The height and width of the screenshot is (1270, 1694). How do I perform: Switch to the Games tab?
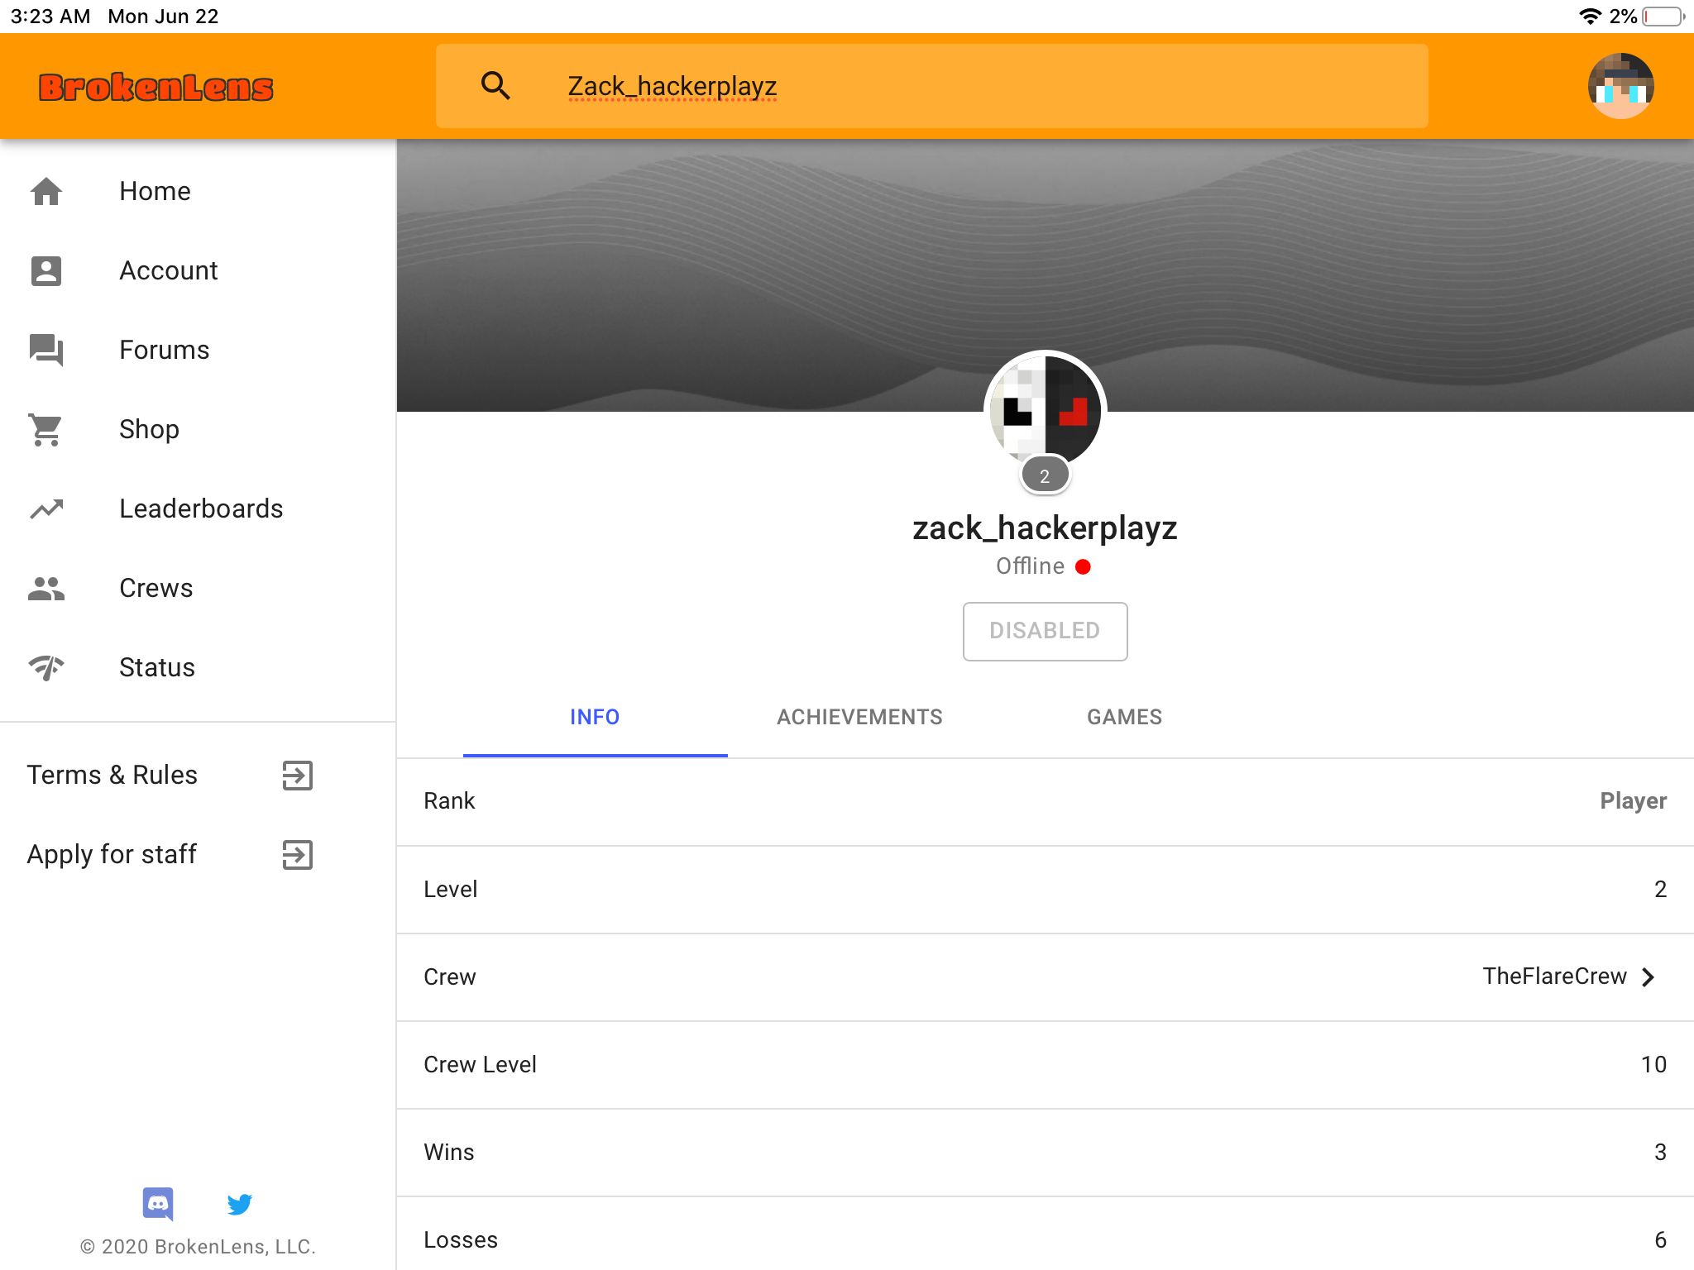click(x=1124, y=717)
